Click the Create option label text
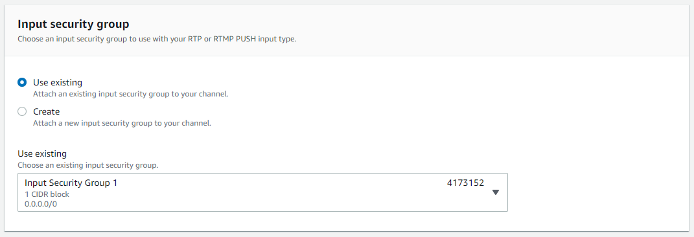This screenshot has width=694, height=237. coord(47,111)
